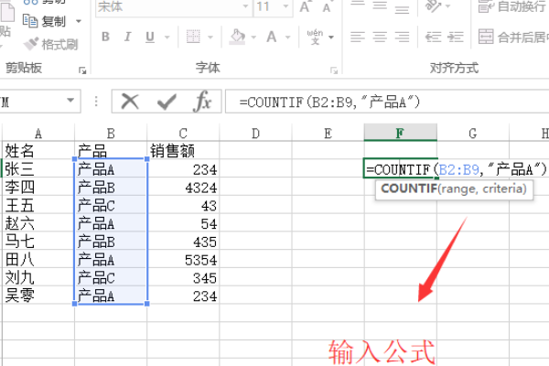Viewport: 549px width, 366px height.
Task: Click cell with name 赵六
Action: [x=38, y=223]
